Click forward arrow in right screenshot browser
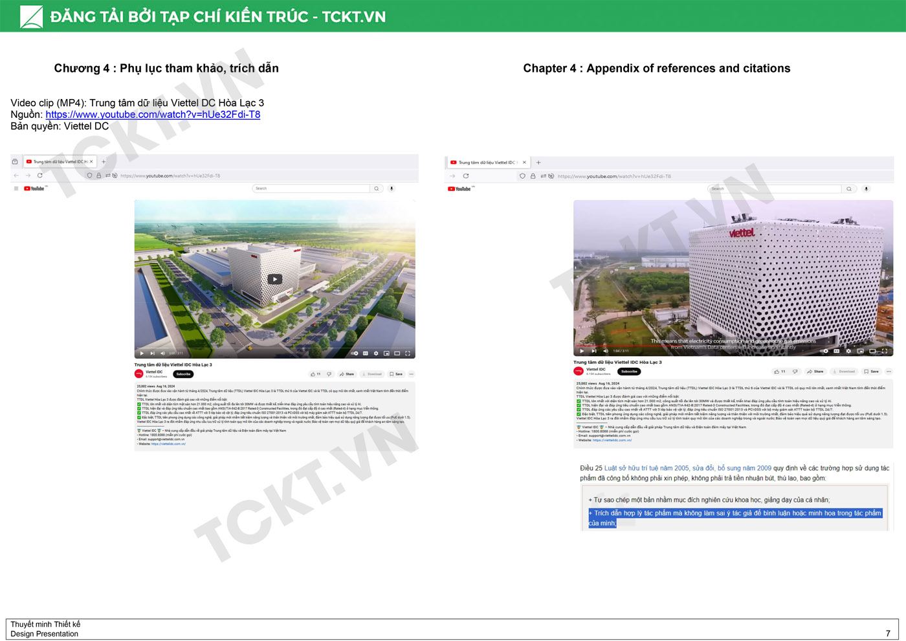 [x=452, y=176]
